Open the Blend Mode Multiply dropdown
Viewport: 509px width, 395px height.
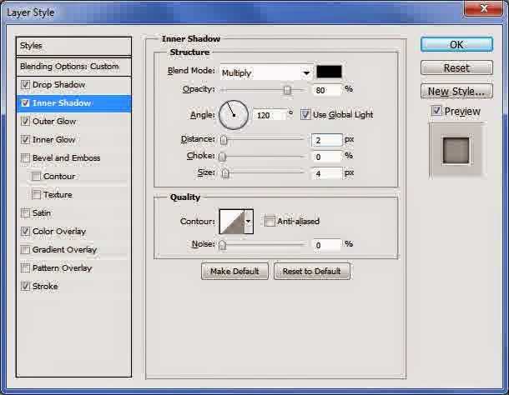[x=266, y=72]
